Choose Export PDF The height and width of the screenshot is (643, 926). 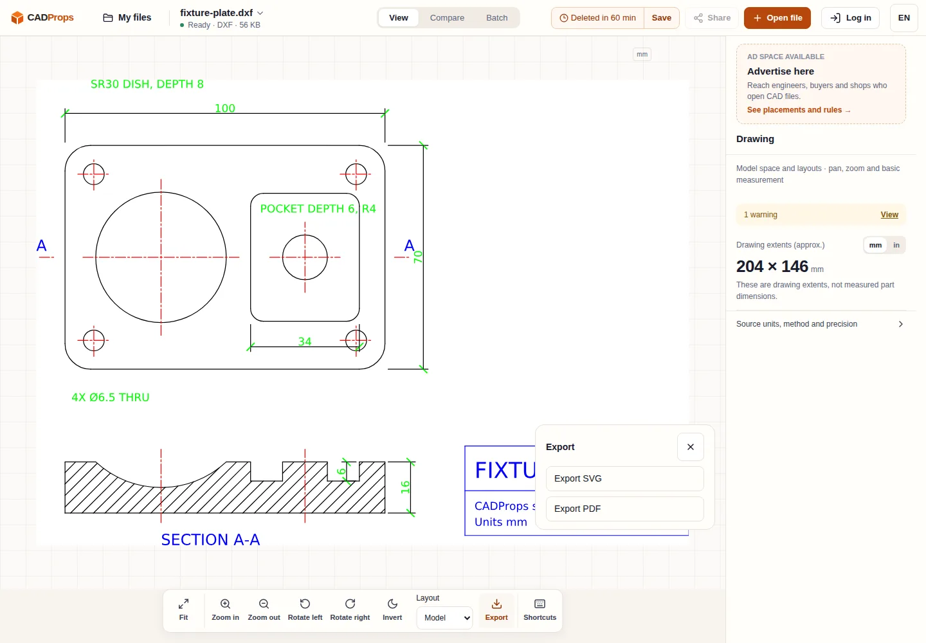tap(625, 509)
